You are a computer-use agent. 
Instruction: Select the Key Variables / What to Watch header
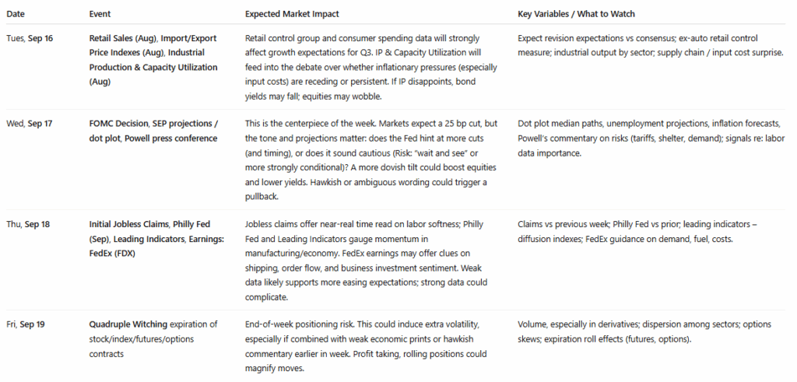pyautogui.click(x=579, y=15)
